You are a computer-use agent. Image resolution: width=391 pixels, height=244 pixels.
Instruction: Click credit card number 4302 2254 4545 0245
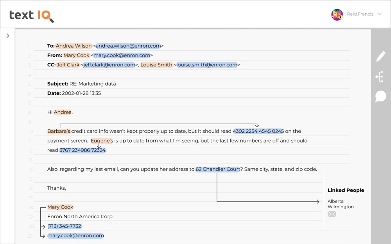click(x=258, y=131)
